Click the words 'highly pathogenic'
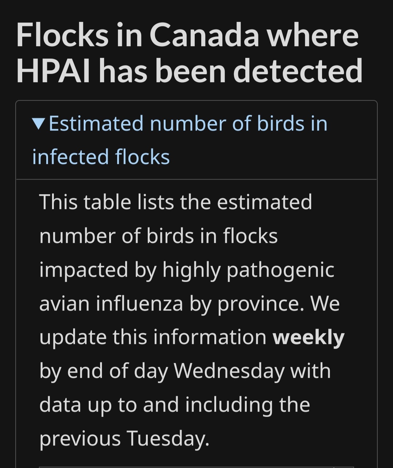 coord(248,270)
